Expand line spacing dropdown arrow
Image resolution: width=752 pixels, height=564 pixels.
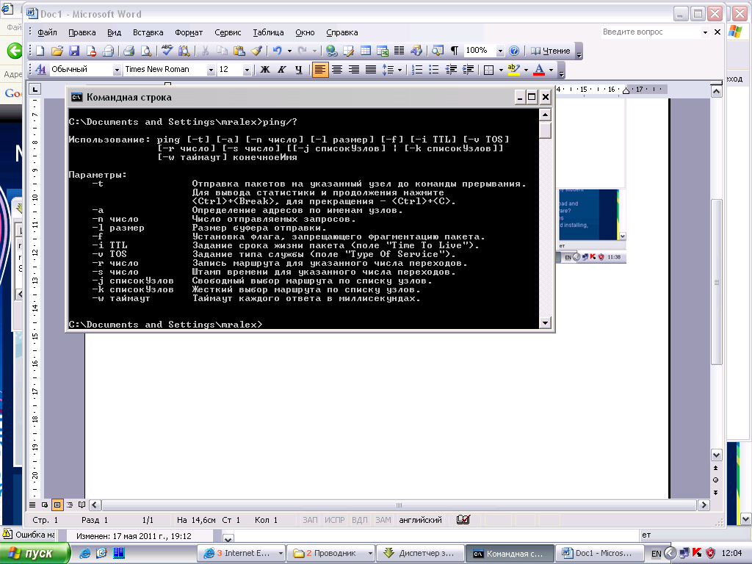[x=399, y=70]
